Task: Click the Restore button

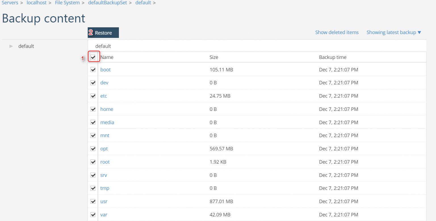Action: point(103,33)
